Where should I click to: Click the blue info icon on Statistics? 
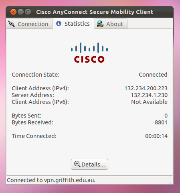coord(59,24)
